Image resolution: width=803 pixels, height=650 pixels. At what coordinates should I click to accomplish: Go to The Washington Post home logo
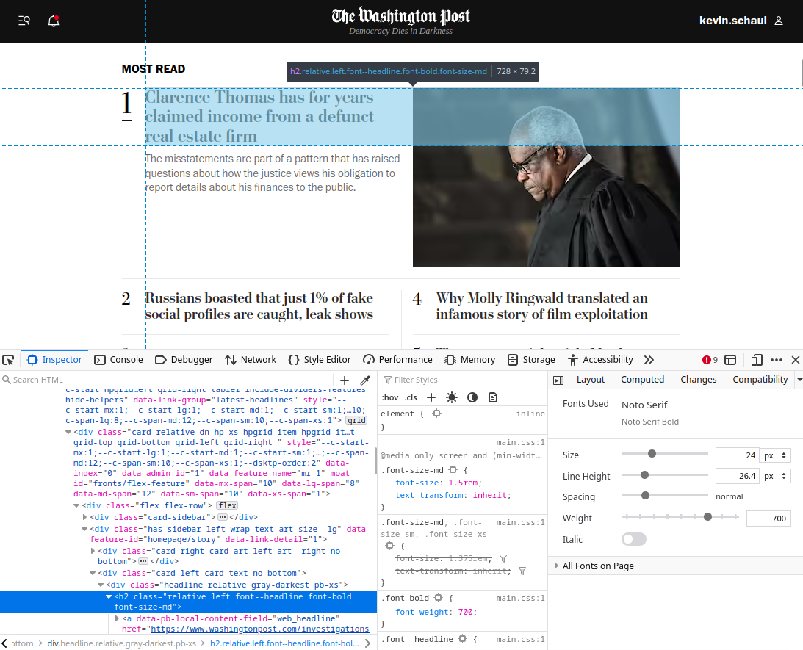tap(400, 16)
